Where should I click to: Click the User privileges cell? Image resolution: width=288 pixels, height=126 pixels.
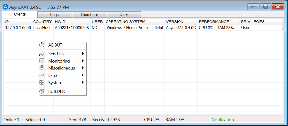pyautogui.click(x=245, y=28)
